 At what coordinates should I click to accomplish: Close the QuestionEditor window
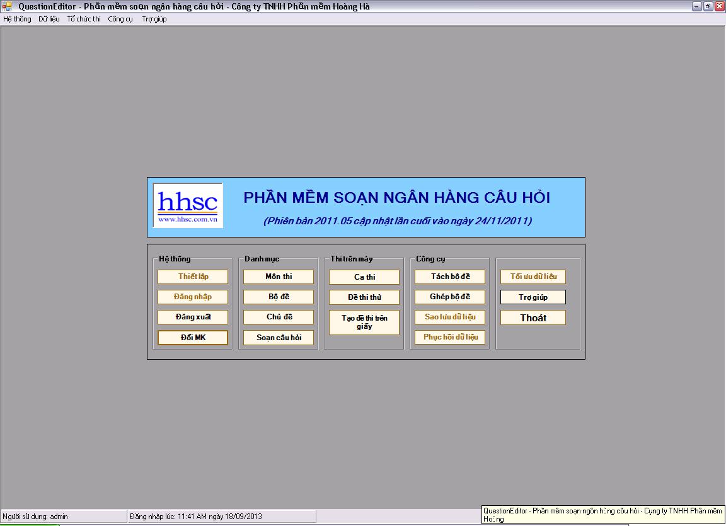(720, 6)
